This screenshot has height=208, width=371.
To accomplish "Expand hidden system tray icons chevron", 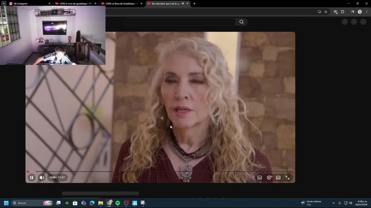I will pyautogui.click(x=333, y=203).
